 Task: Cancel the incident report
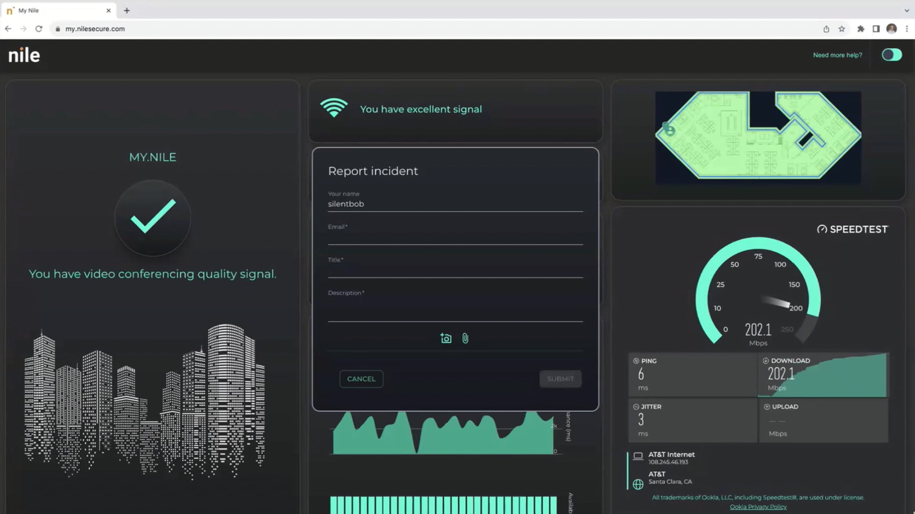[x=361, y=379]
